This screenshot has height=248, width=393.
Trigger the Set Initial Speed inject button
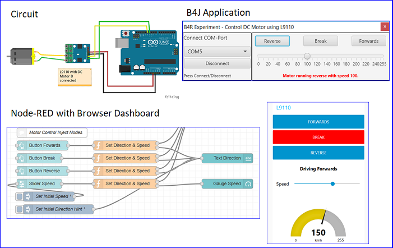(x=19, y=196)
